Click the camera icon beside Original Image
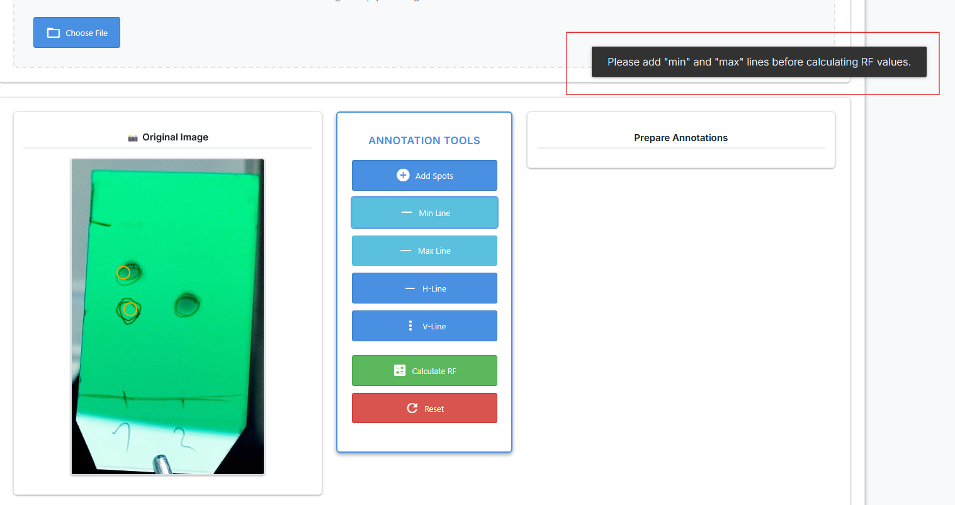 point(133,138)
